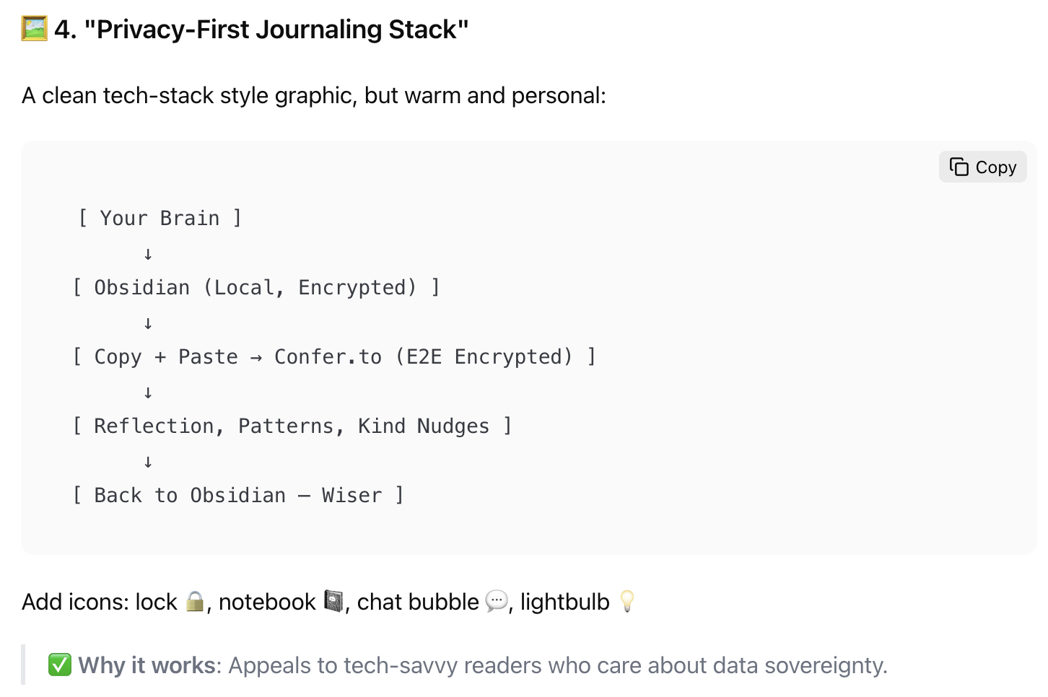
Task: Click the arrow below "Your Brain"
Action: click(x=148, y=254)
